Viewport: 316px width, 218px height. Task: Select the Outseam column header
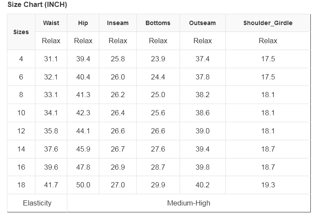(202, 23)
